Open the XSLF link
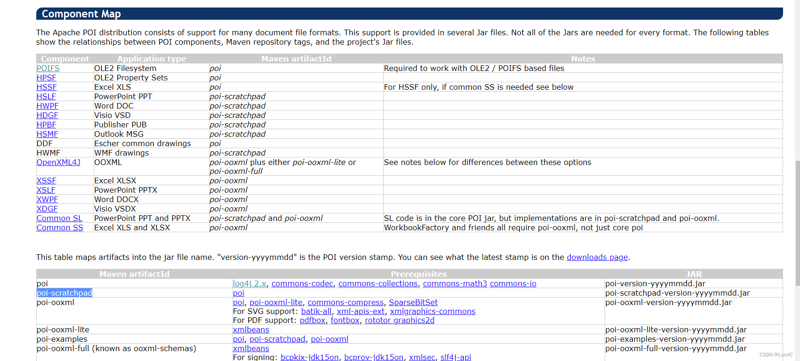The width and height of the screenshot is (800, 361). 46,190
